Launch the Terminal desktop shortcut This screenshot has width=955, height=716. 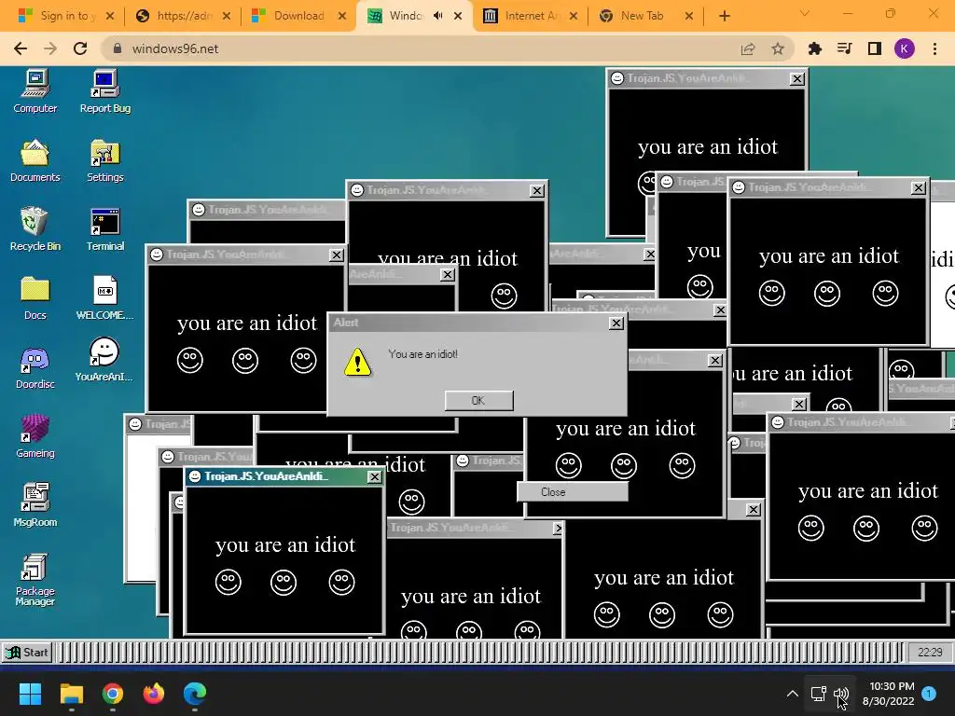tap(105, 229)
